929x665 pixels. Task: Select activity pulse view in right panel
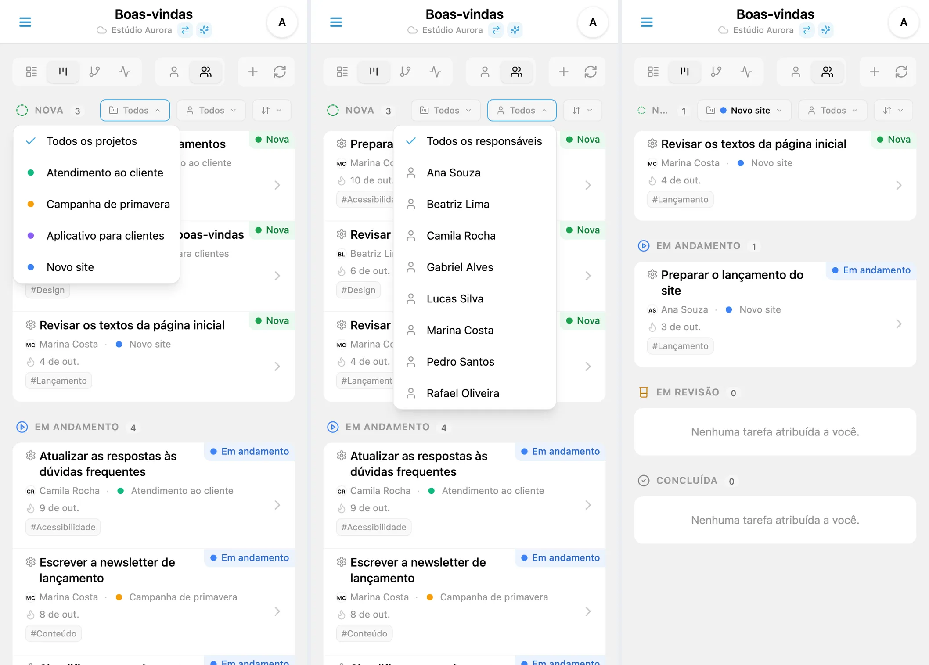[x=746, y=72]
